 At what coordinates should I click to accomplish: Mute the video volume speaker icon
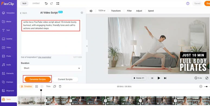[x=91, y=11]
